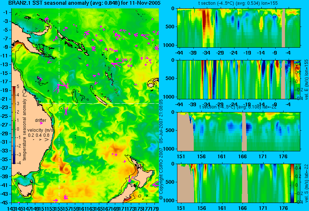This screenshot has height=211, width=309.
Task: Open the temperature section plot for lon=155
Action: click(x=238, y=28)
